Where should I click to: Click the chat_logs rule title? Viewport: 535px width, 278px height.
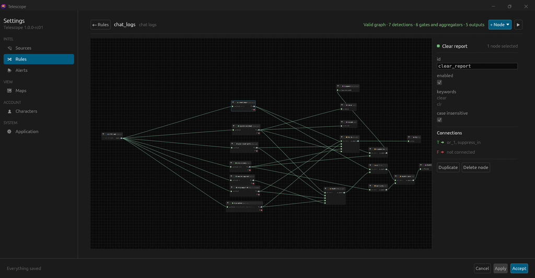point(124,25)
